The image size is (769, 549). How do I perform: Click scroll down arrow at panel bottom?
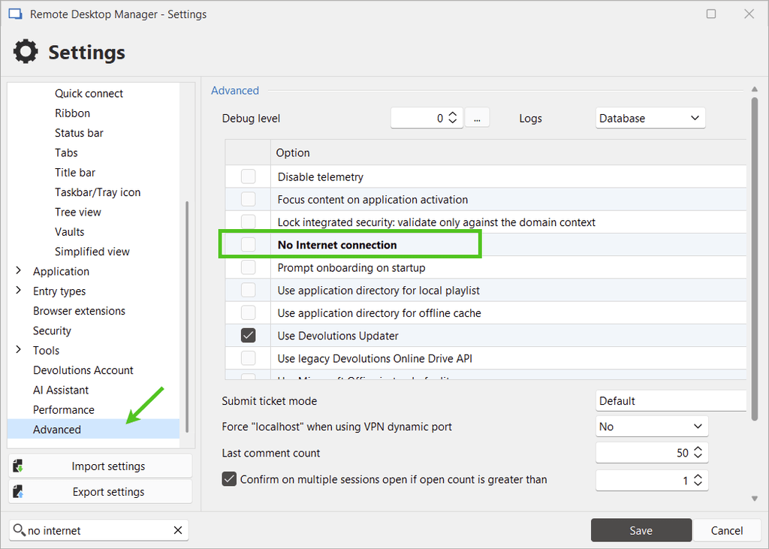[754, 499]
